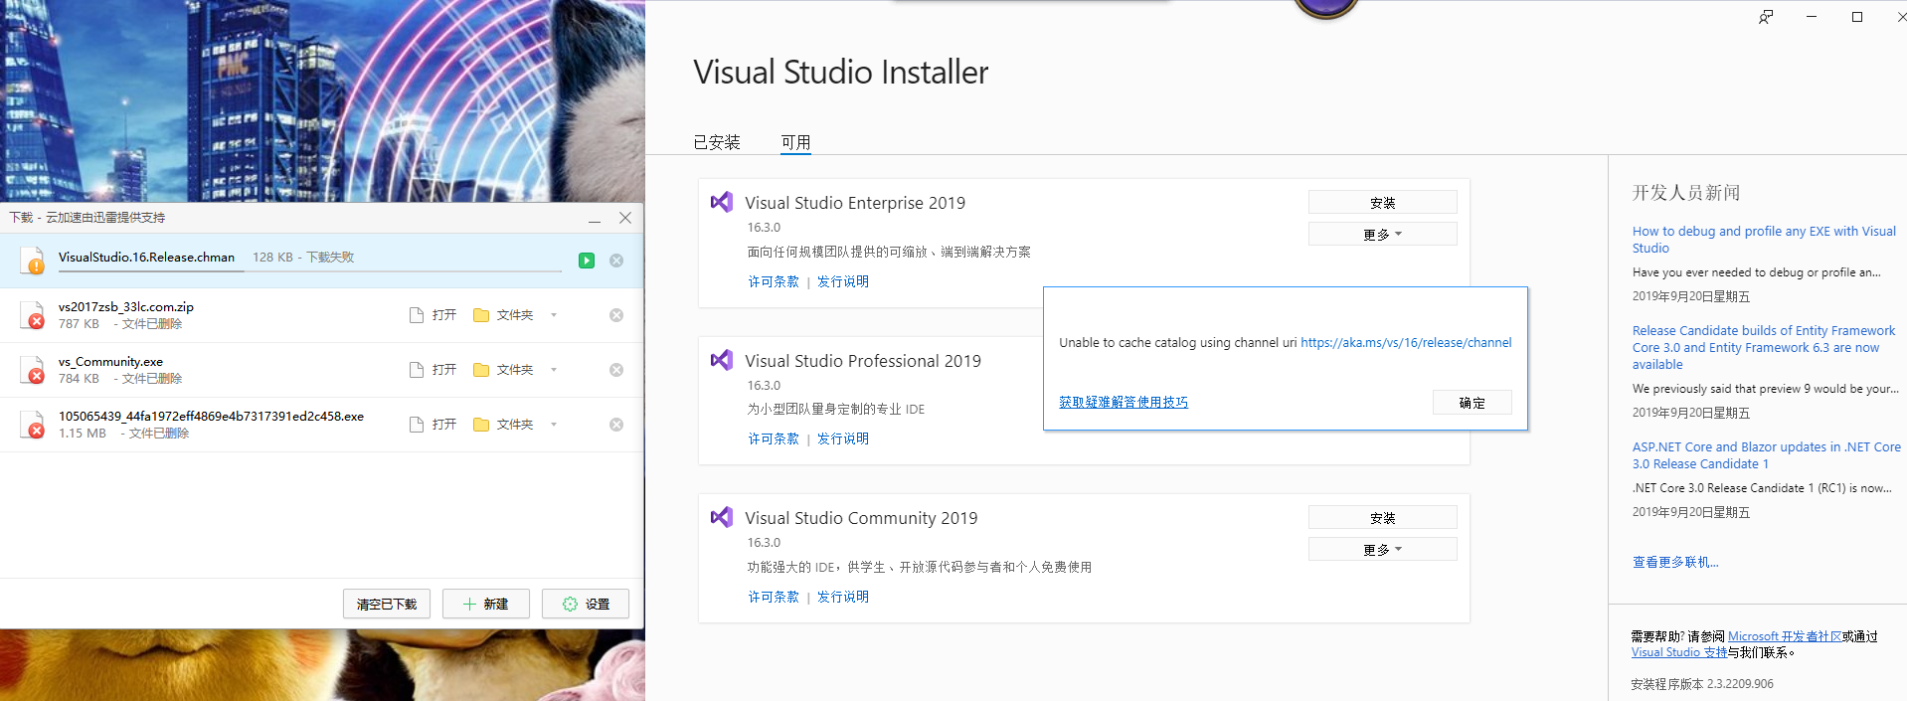Open containing folder for vs_Community.exe
Image resolution: width=1907 pixels, height=701 pixels.
click(503, 370)
